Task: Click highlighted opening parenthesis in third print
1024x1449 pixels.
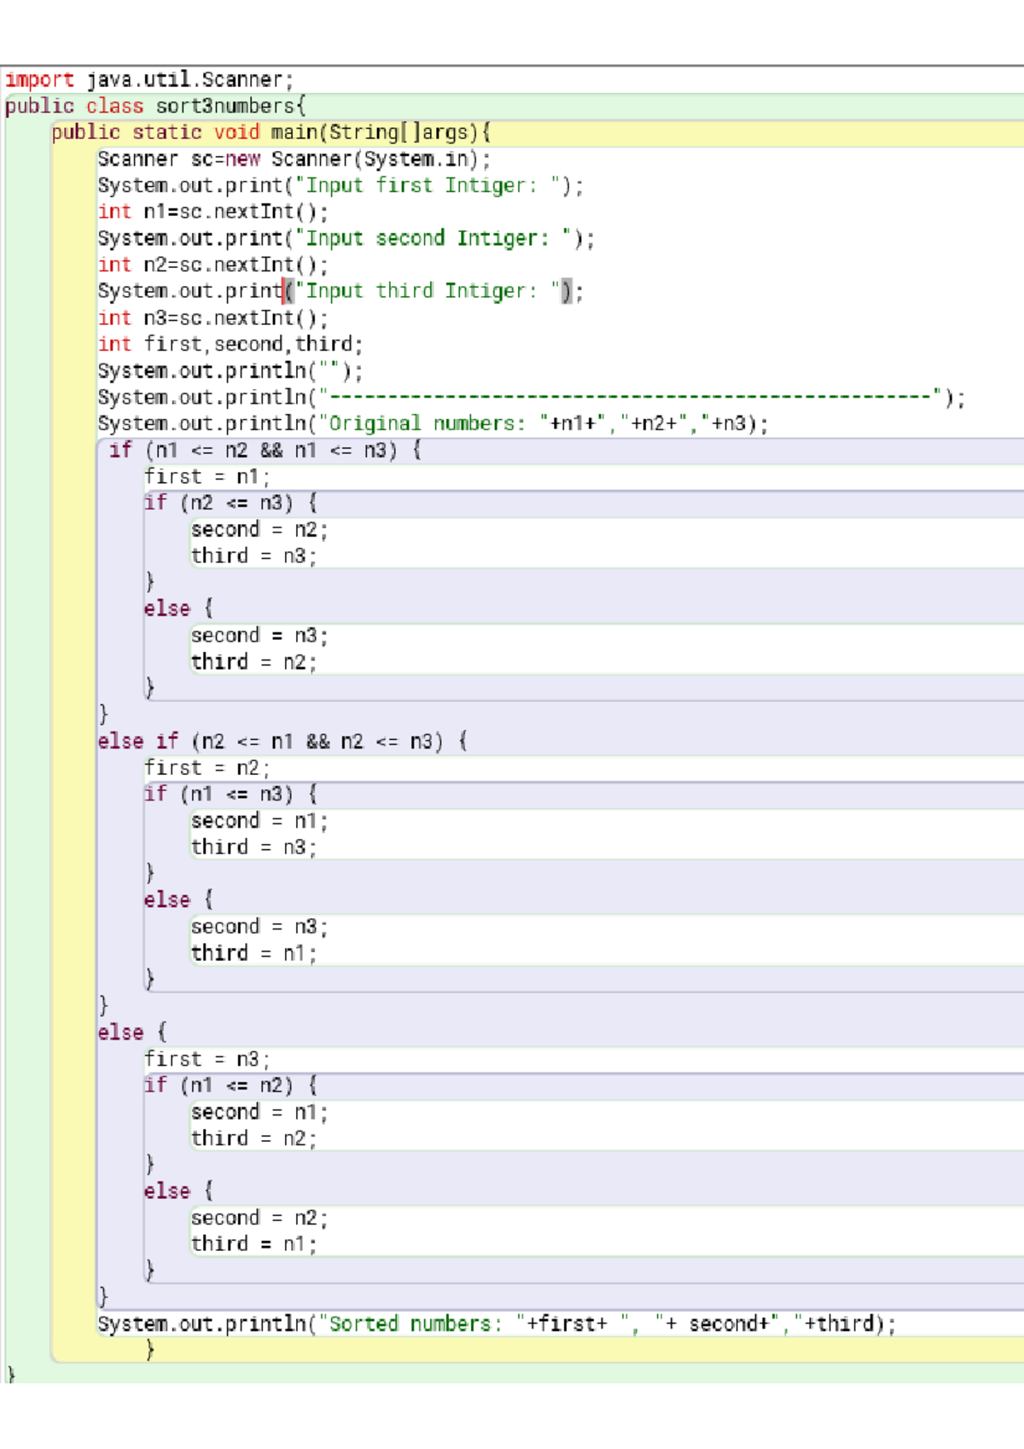Action: click(x=289, y=292)
